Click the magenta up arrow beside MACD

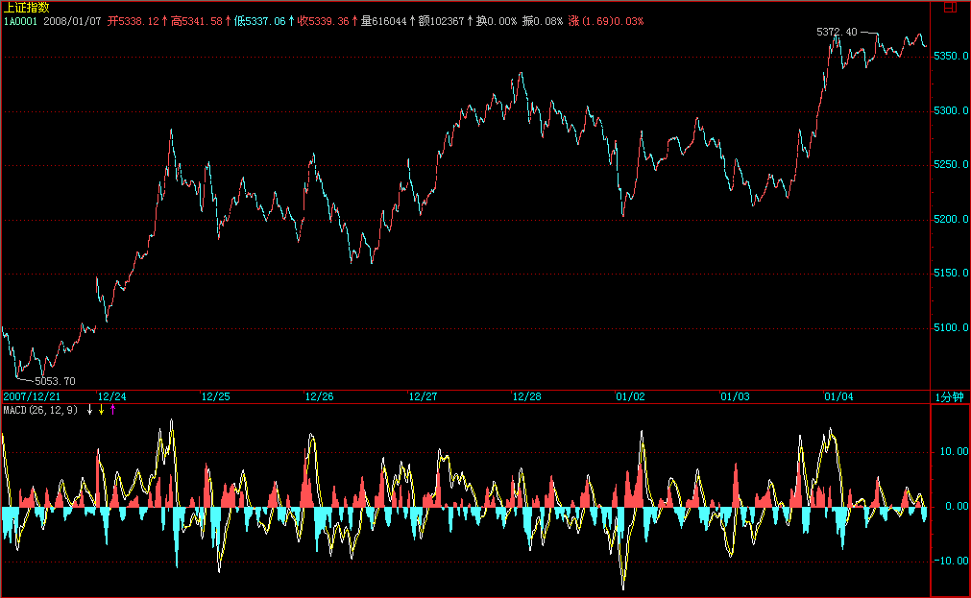112,410
